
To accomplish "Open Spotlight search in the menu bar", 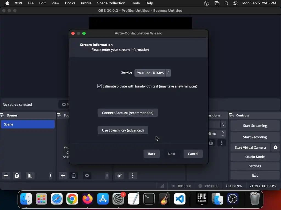I will click(226, 3).
